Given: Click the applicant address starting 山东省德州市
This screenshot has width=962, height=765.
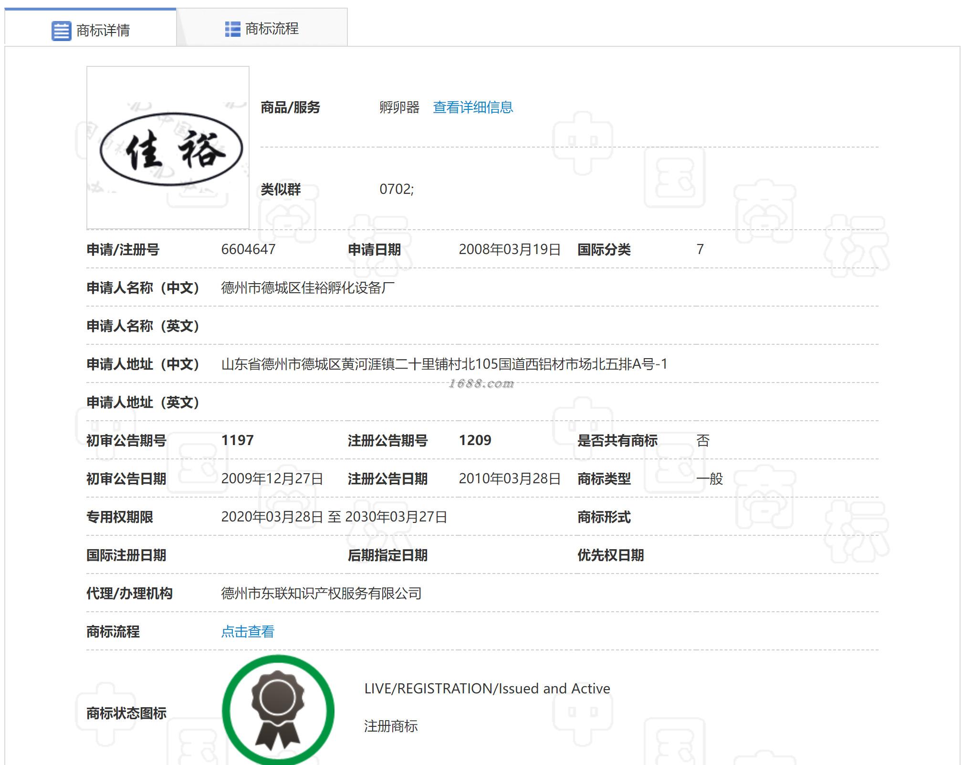Looking at the screenshot, I should 444,364.
